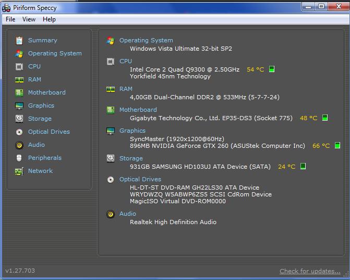Click the Storage drive icon in summary panel
Screen dimensions: 350x280
(x=111, y=158)
